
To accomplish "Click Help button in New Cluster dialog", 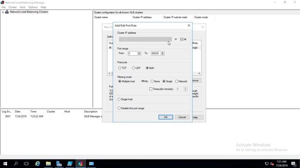I will (x=198, y=117).
